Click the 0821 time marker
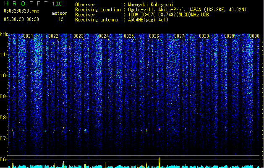This screenshot has width=264, height=168. [x=28, y=36]
